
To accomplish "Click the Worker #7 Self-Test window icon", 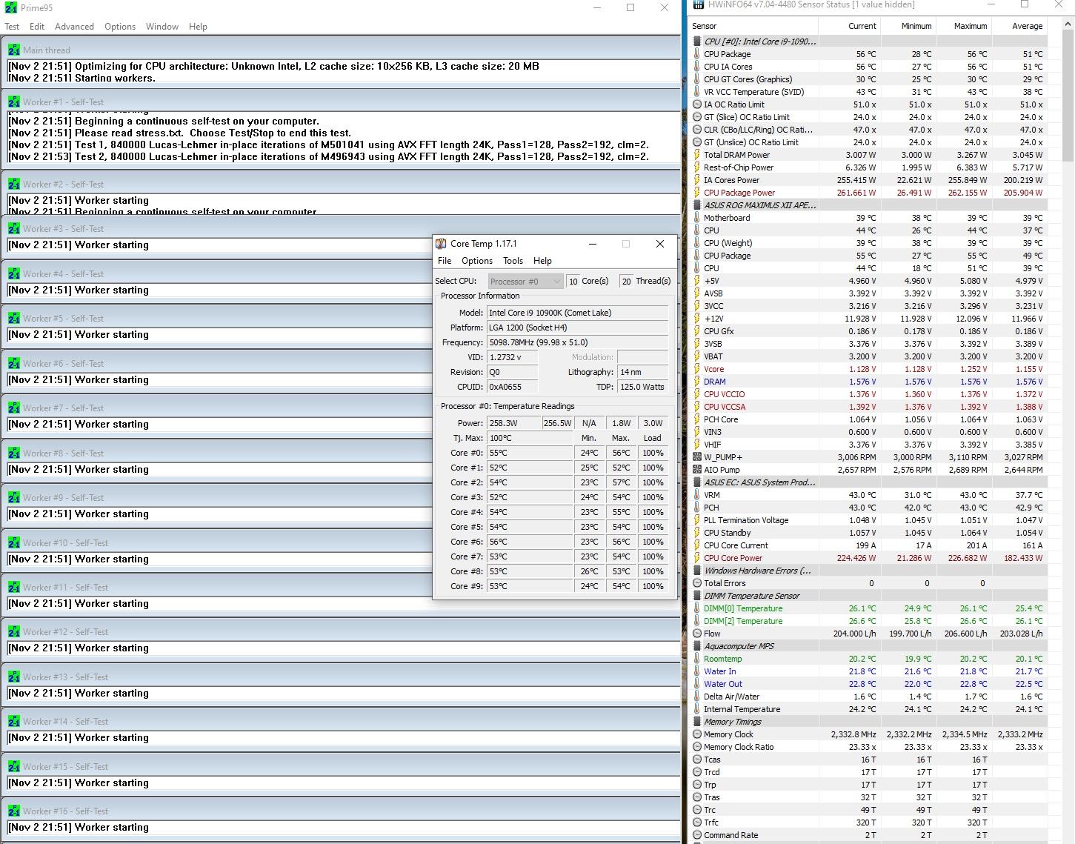I will [x=14, y=408].
